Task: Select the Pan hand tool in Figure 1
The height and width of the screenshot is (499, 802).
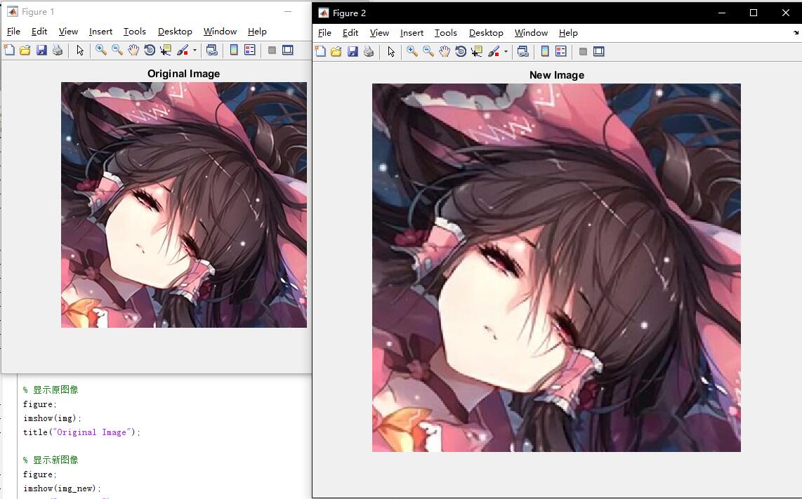Action: [x=133, y=50]
